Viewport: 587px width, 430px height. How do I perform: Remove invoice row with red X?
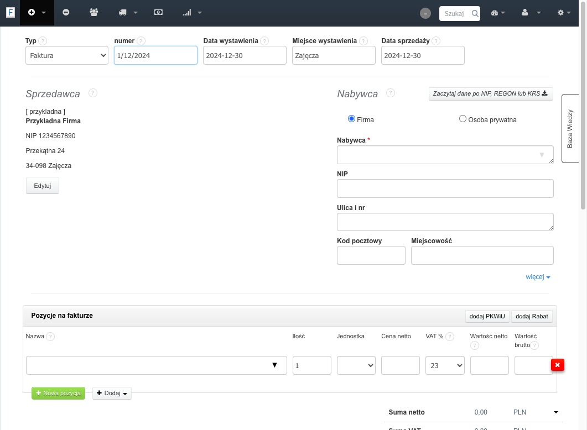click(x=558, y=365)
